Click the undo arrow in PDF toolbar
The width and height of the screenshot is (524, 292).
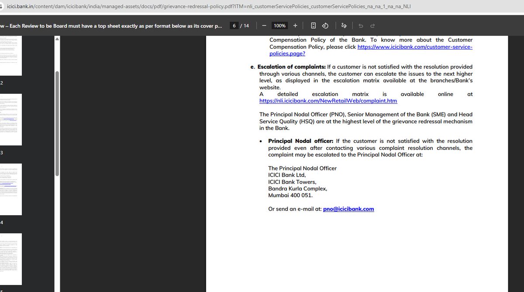pos(361,26)
